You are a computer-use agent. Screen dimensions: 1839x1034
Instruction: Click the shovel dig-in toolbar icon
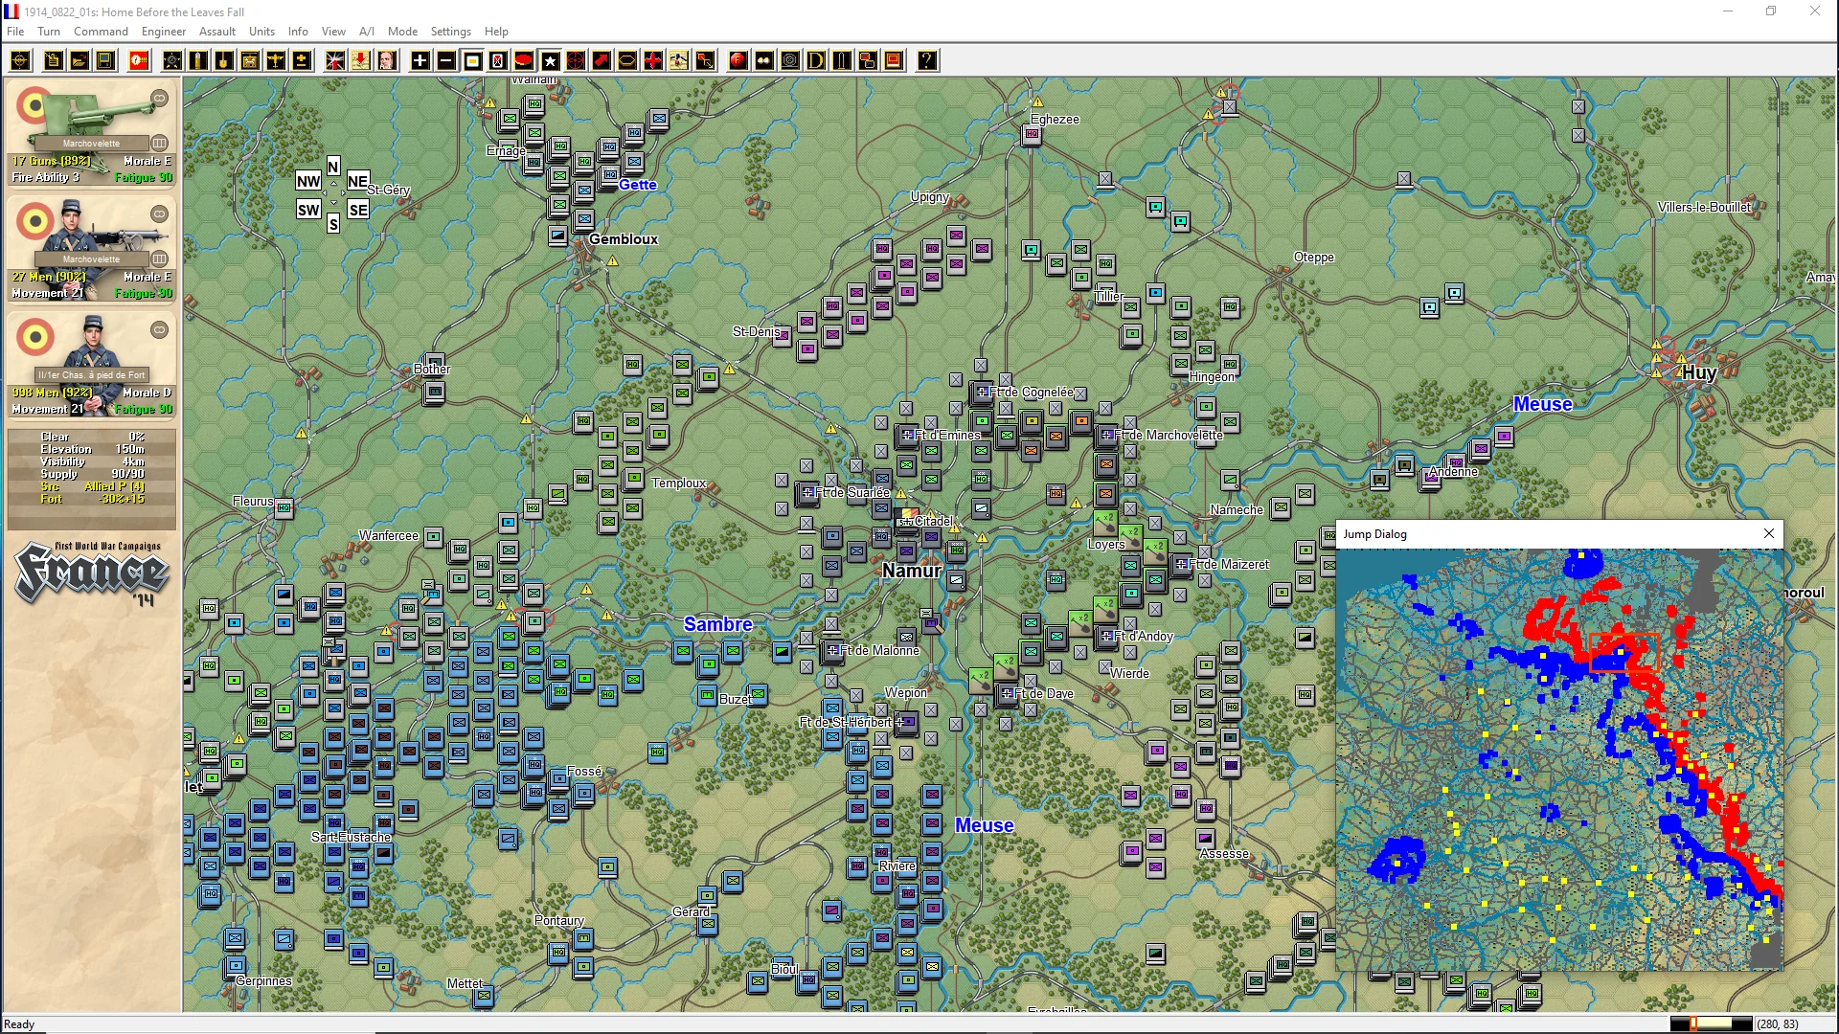coord(224,61)
